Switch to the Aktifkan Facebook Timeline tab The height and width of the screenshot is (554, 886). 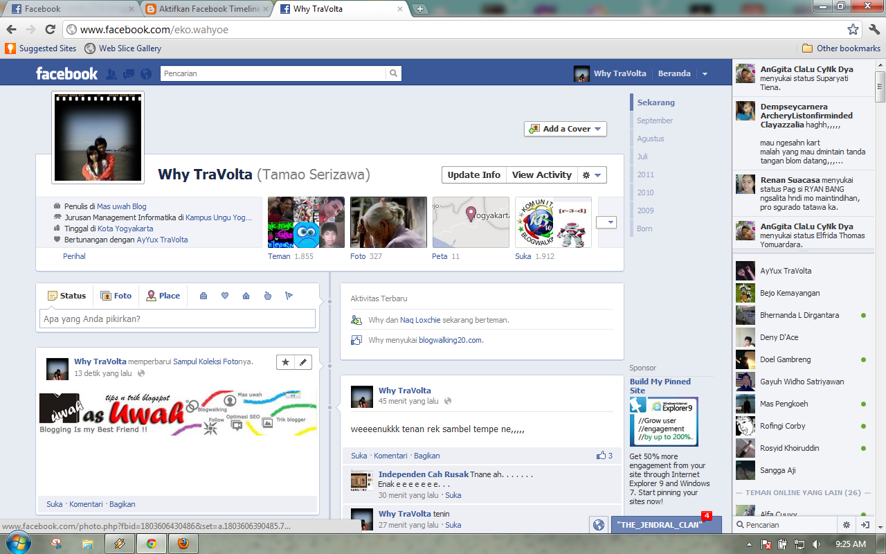tap(194, 9)
